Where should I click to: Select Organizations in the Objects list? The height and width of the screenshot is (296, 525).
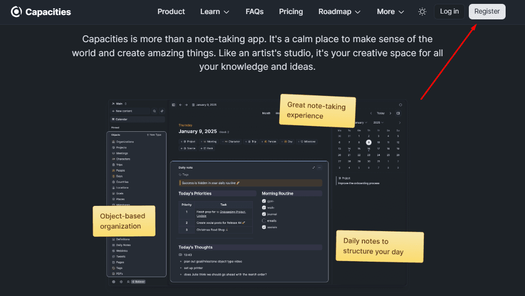click(123, 142)
